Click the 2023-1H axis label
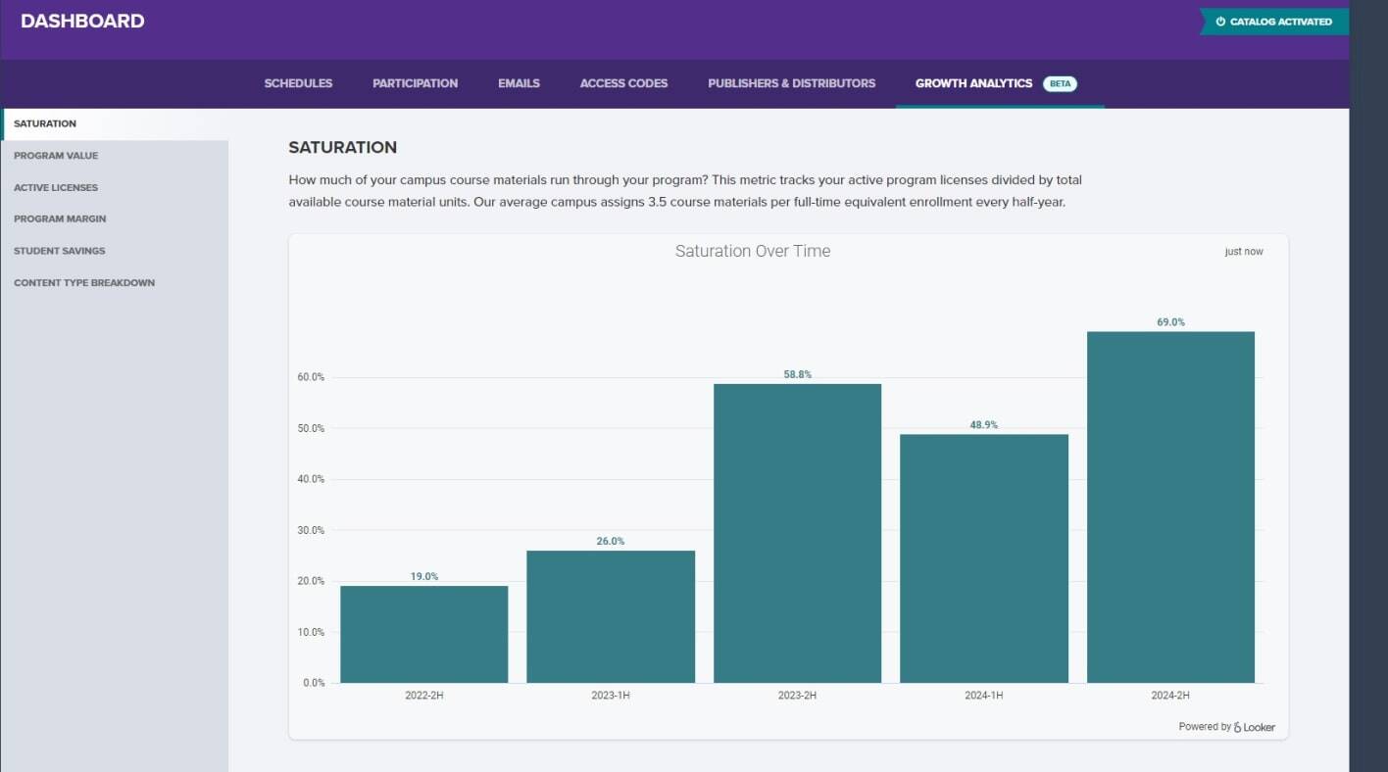 pyautogui.click(x=611, y=695)
